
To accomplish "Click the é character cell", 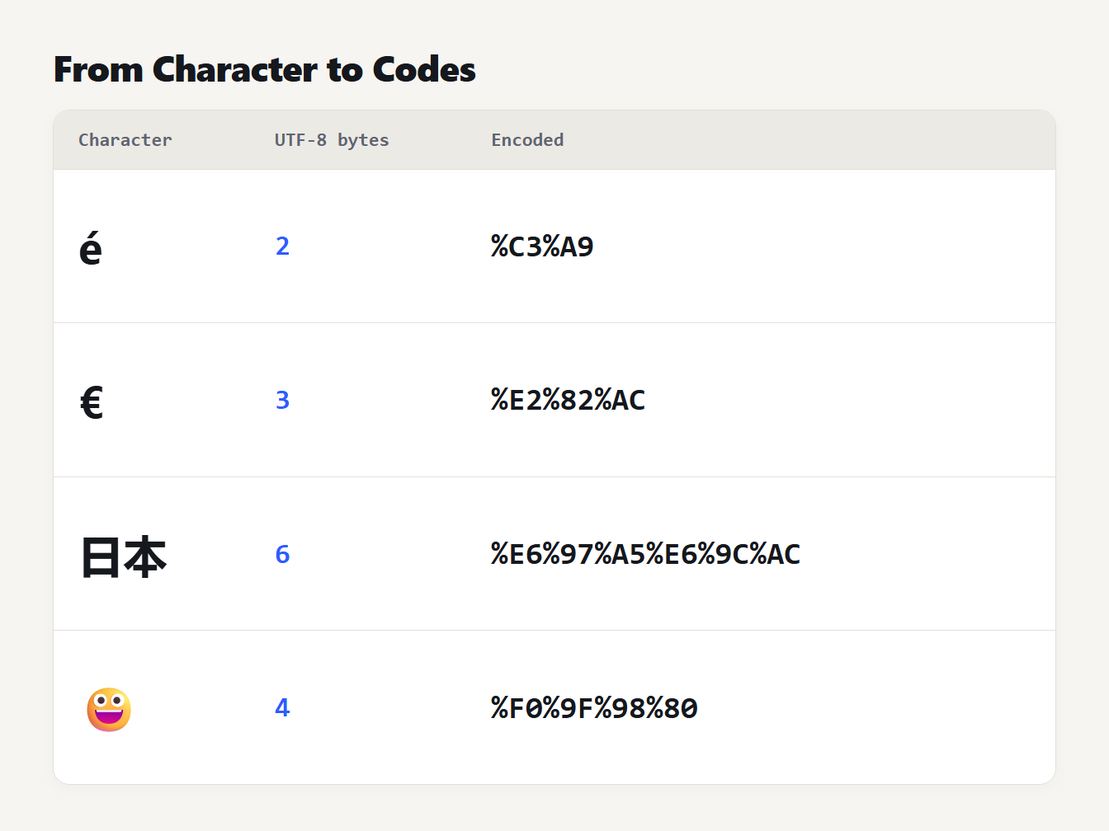I will pyautogui.click(x=91, y=247).
